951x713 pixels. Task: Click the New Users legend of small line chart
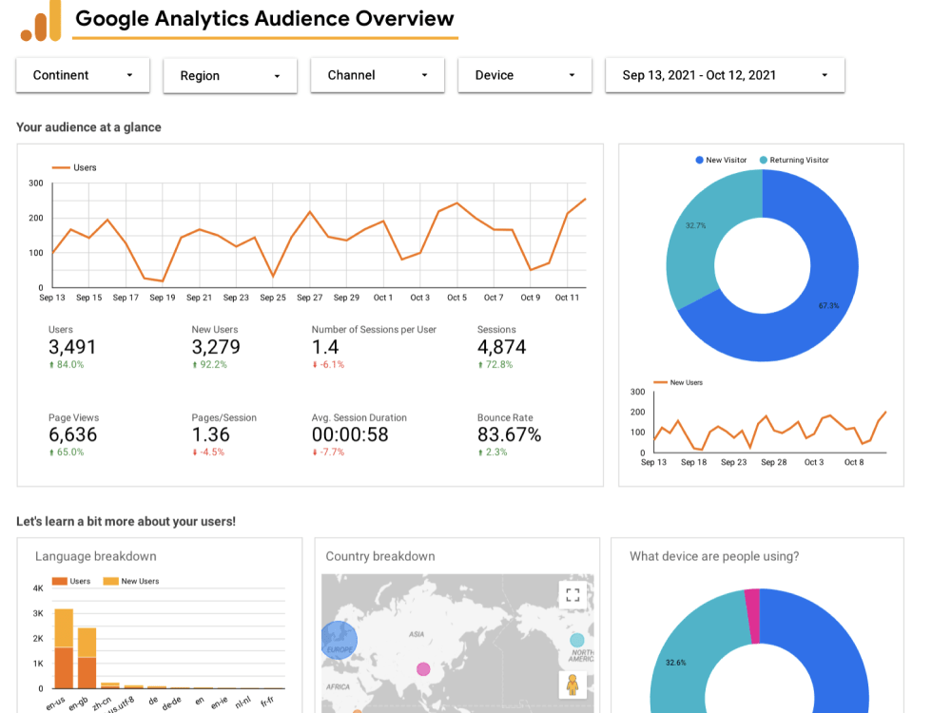coord(678,382)
